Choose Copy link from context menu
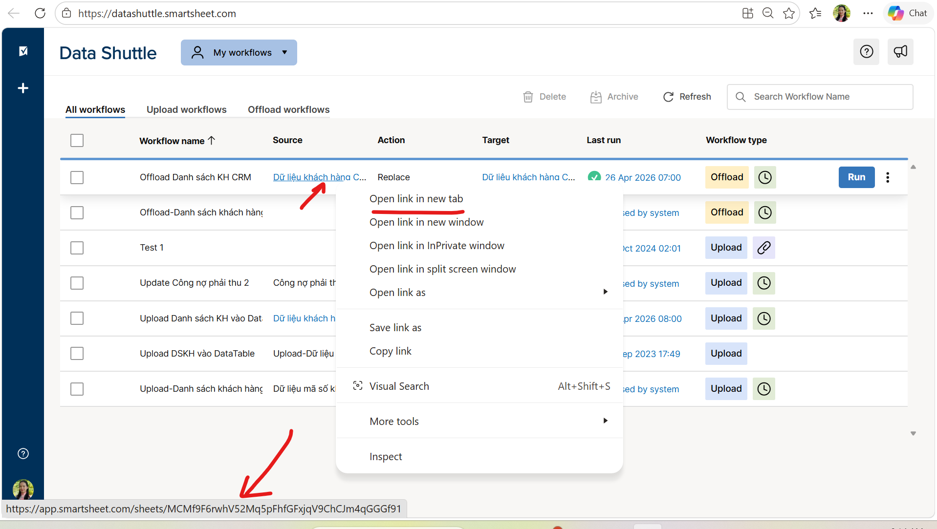The width and height of the screenshot is (937, 529). click(390, 351)
